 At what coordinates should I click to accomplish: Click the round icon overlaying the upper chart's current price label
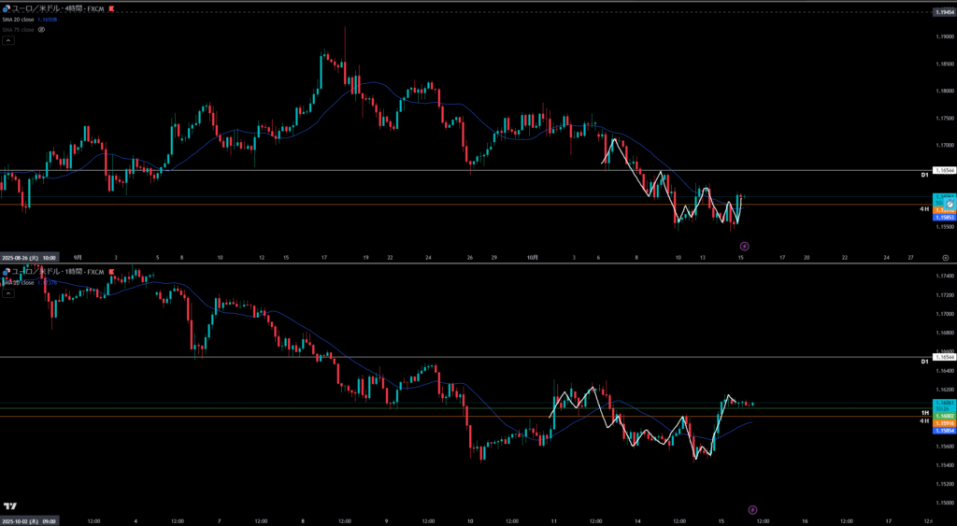pyautogui.click(x=950, y=204)
